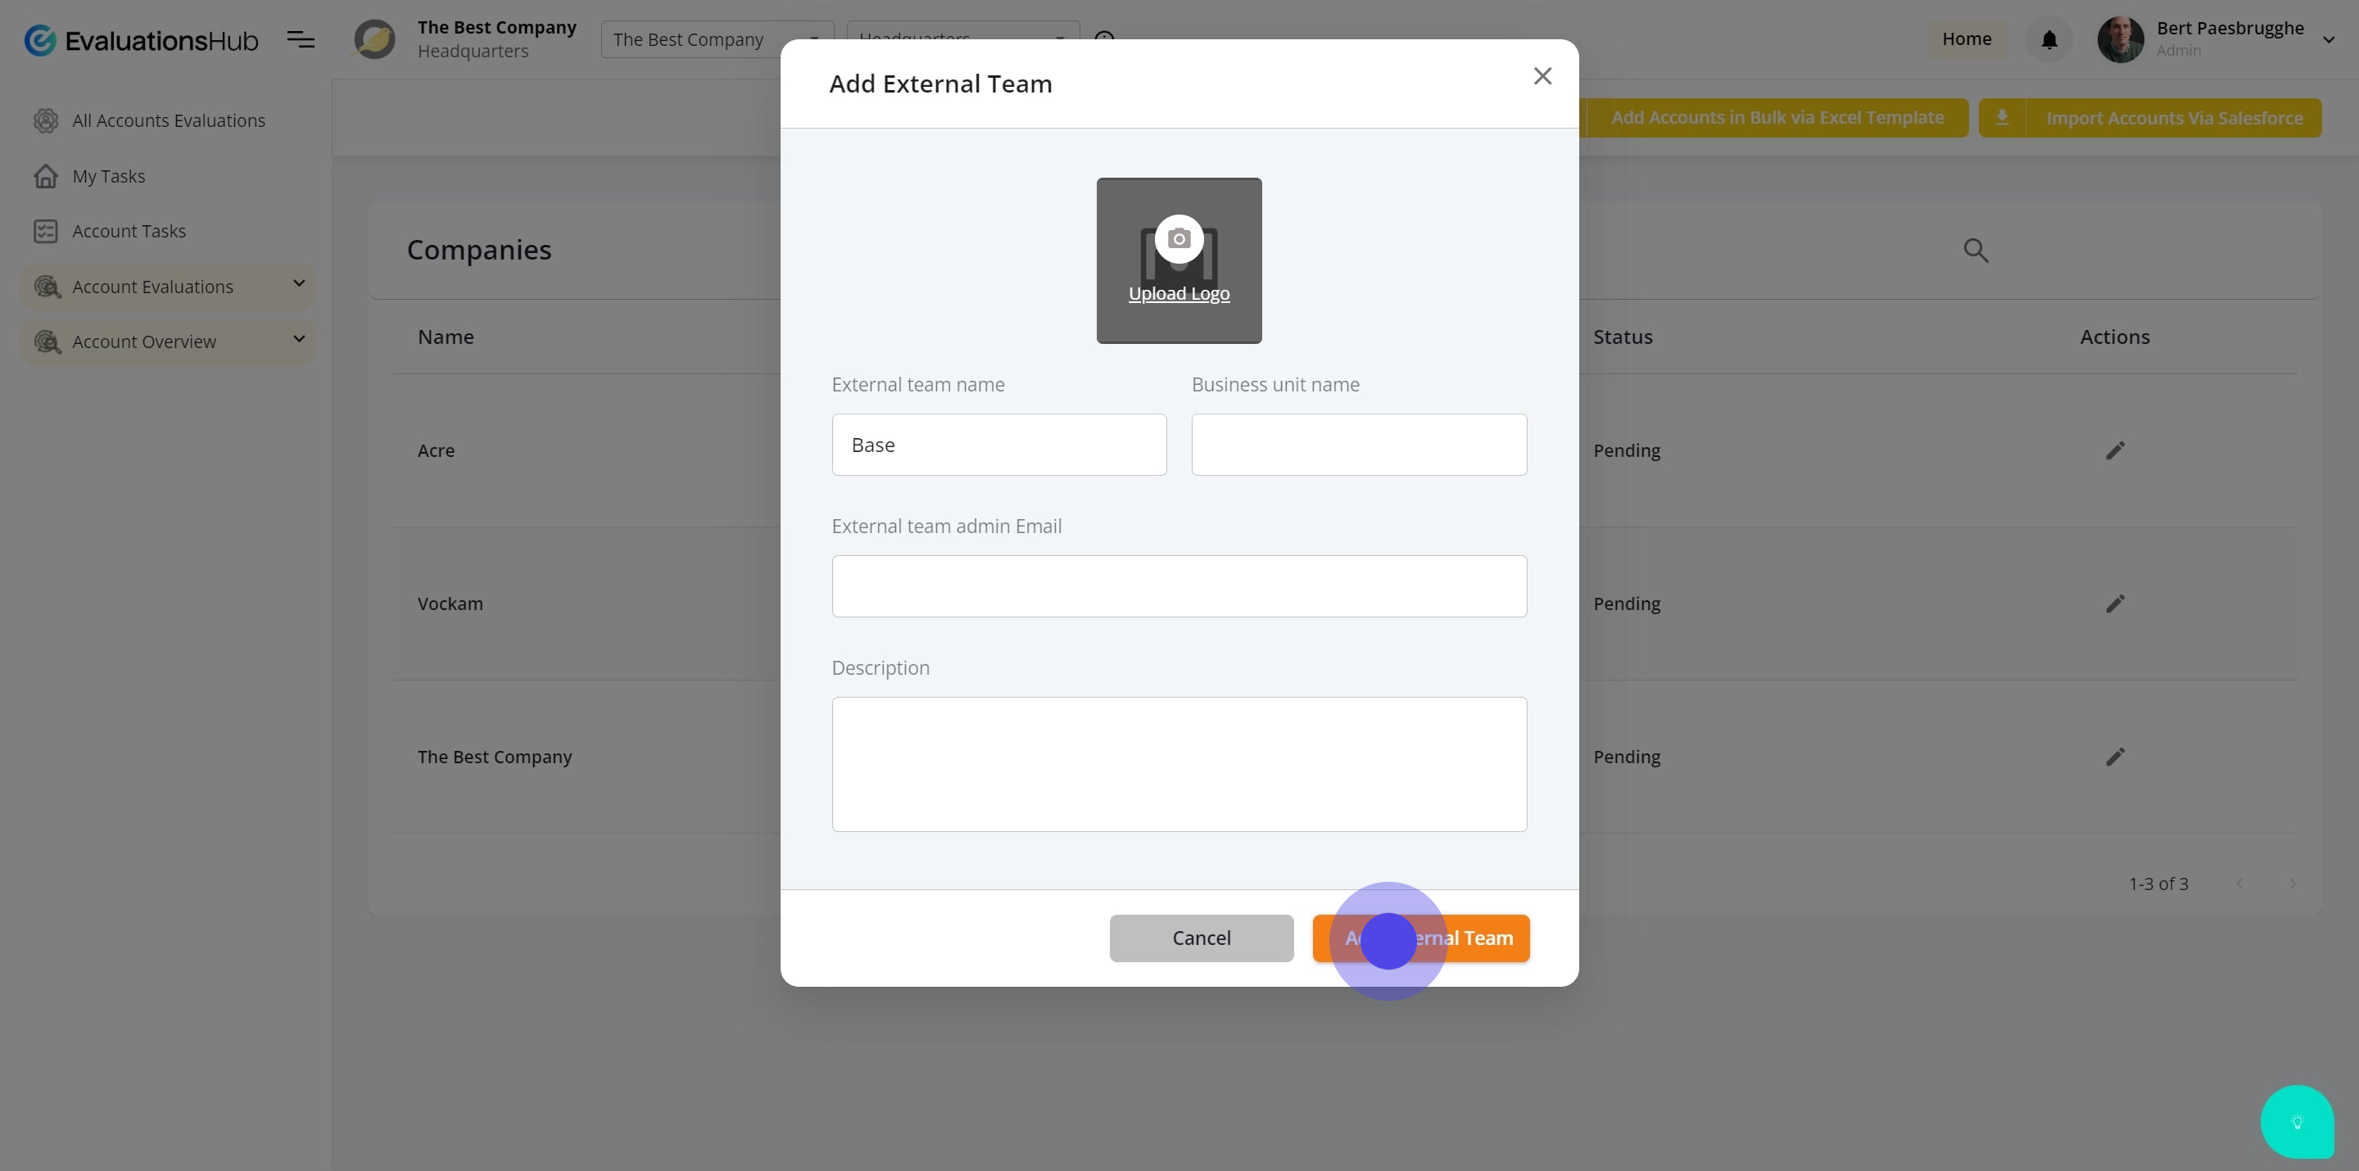Image resolution: width=2359 pixels, height=1171 pixels.
Task: Open the user profile dropdown arrow
Action: (2328, 40)
